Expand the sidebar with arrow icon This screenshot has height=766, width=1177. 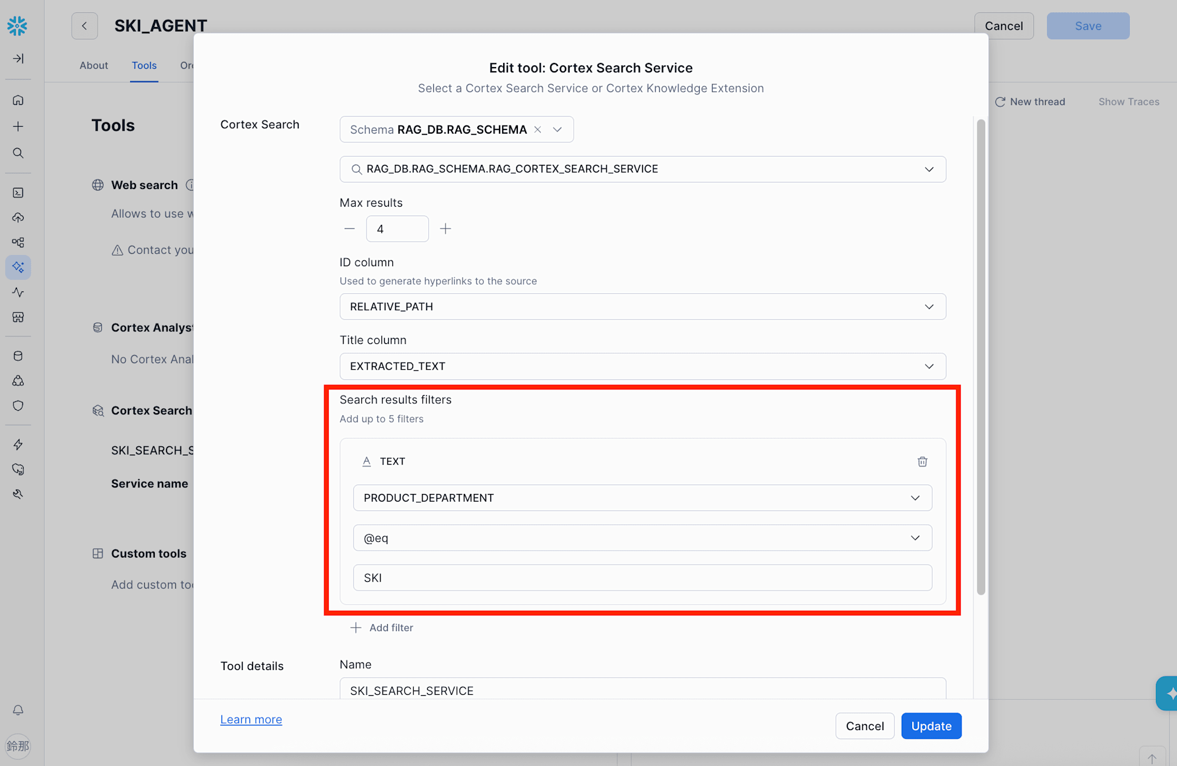tap(18, 58)
